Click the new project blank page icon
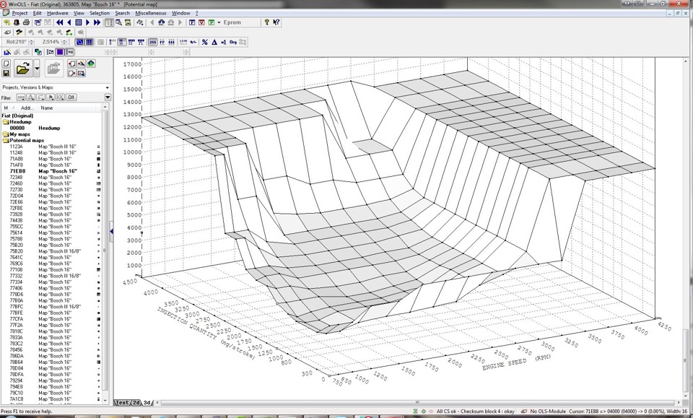693x418 pixels. pyautogui.click(x=6, y=64)
